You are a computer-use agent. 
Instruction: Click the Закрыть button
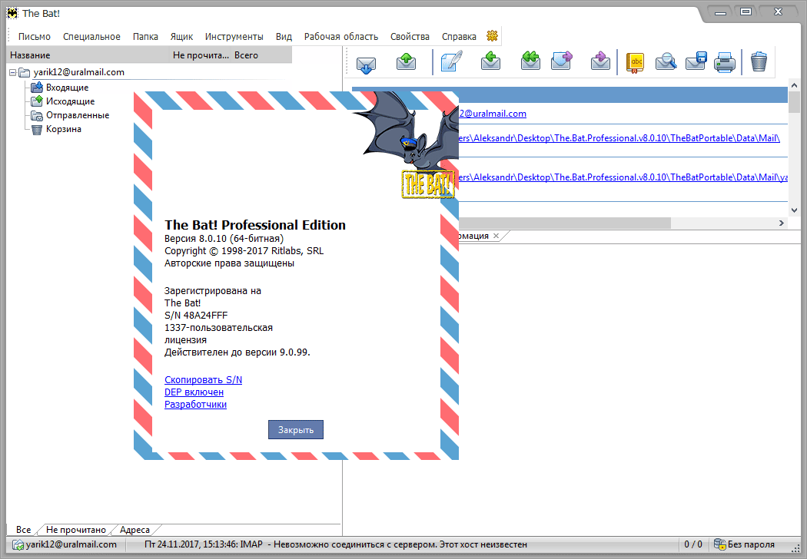[296, 430]
